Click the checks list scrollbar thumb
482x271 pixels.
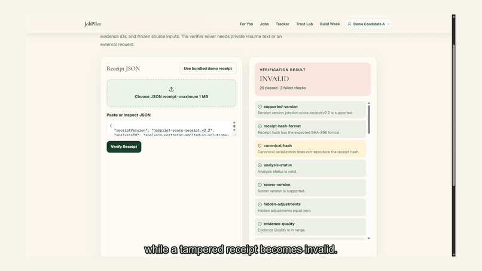tap(368, 120)
